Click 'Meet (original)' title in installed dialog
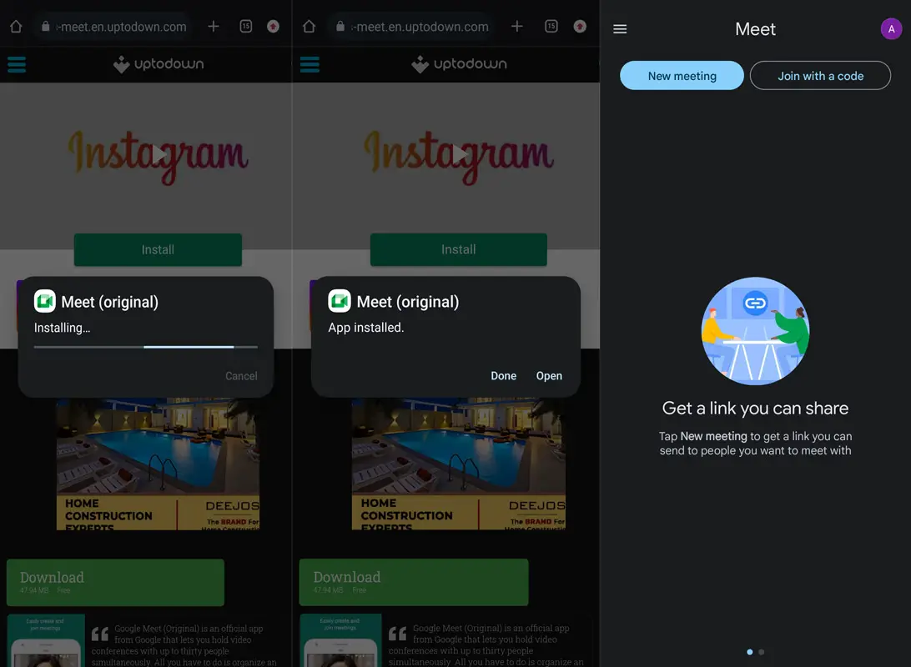This screenshot has height=667, width=911. (408, 302)
